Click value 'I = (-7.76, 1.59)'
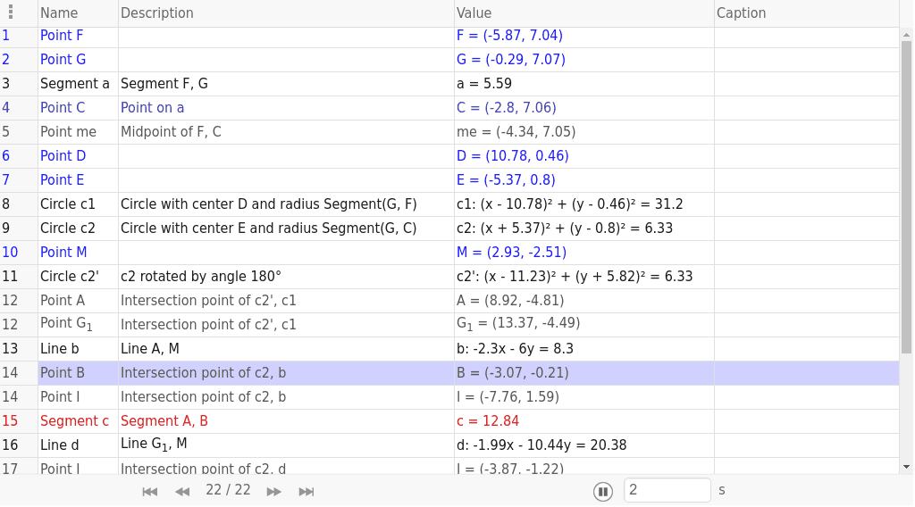The width and height of the screenshot is (915, 507). click(508, 397)
